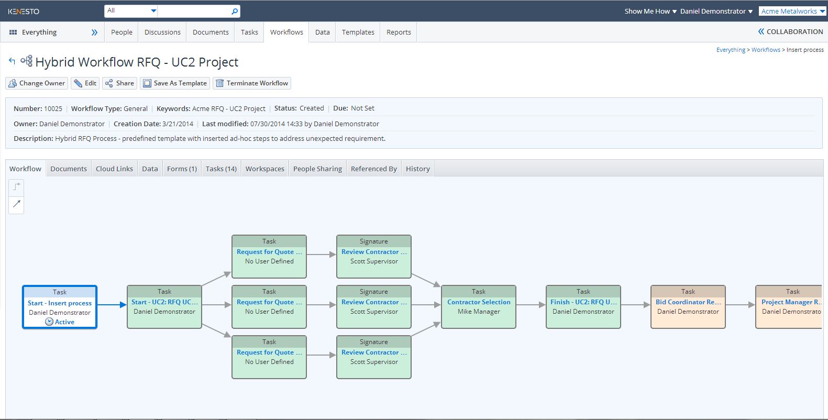Click the Share button

[x=119, y=83]
